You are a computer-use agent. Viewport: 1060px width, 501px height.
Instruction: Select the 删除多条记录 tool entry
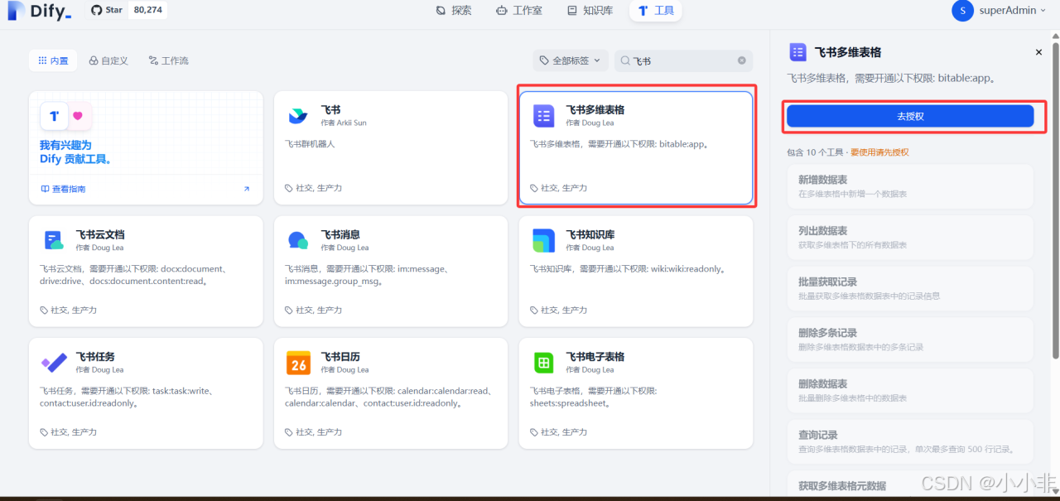coord(910,339)
